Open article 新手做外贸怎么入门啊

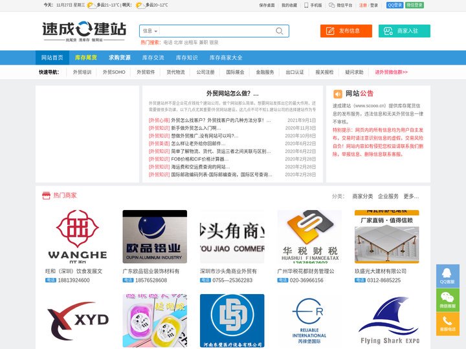(x=196, y=128)
